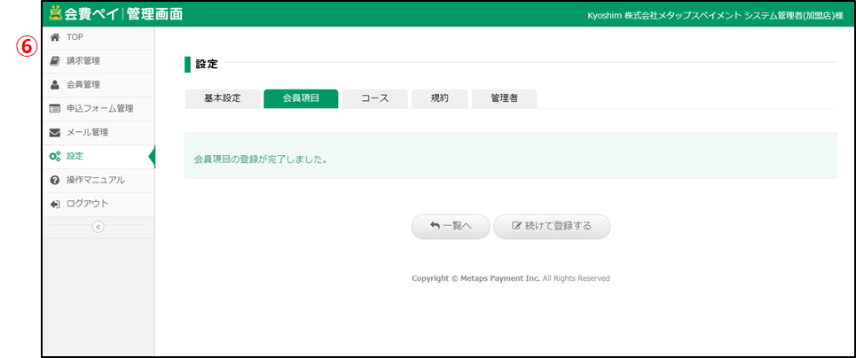Screen dimensions: 856x358
Task: Click the book icon for 請求管理
Action: click(x=55, y=61)
